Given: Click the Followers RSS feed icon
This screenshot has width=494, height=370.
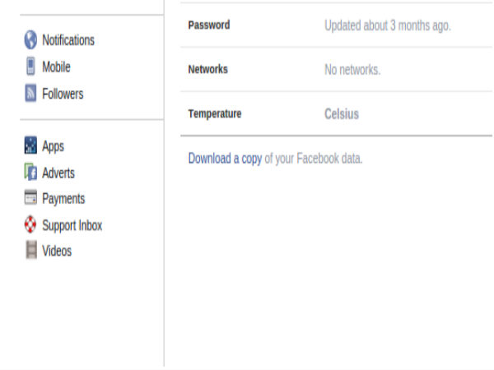Looking at the screenshot, I should coord(30,94).
